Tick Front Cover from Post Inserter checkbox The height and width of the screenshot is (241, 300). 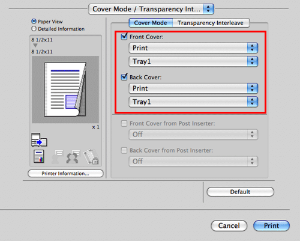click(x=124, y=123)
